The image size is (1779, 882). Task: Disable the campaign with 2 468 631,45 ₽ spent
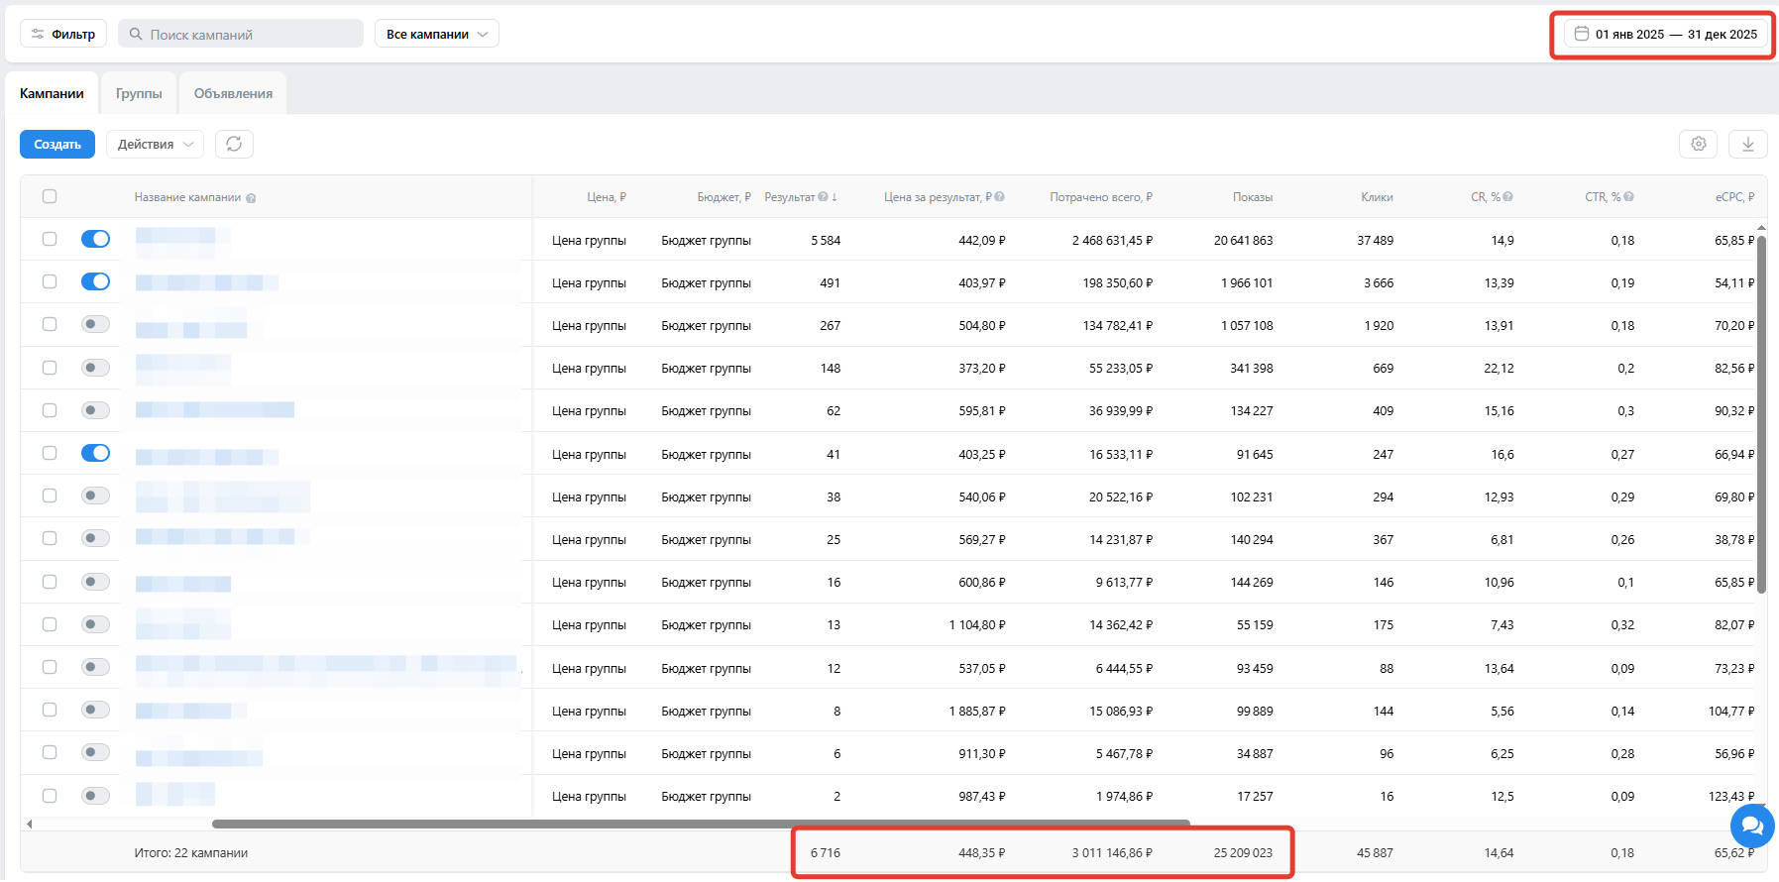coord(95,239)
